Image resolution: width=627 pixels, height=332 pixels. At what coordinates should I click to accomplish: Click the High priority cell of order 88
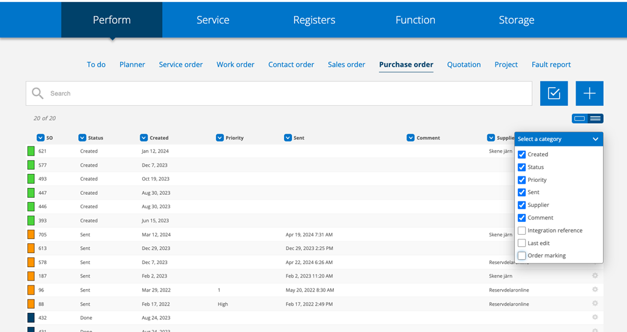223,304
